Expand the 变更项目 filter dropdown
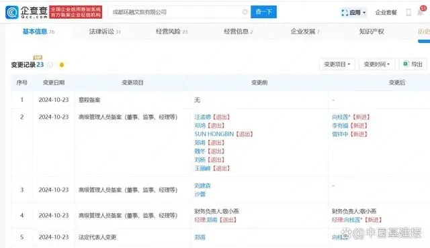Viewport: 430px width, 248px height. pos(337,64)
